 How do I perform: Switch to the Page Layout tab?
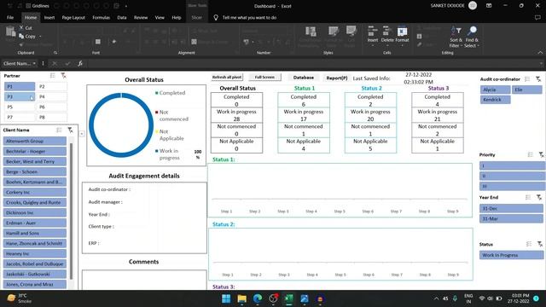point(73,17)
